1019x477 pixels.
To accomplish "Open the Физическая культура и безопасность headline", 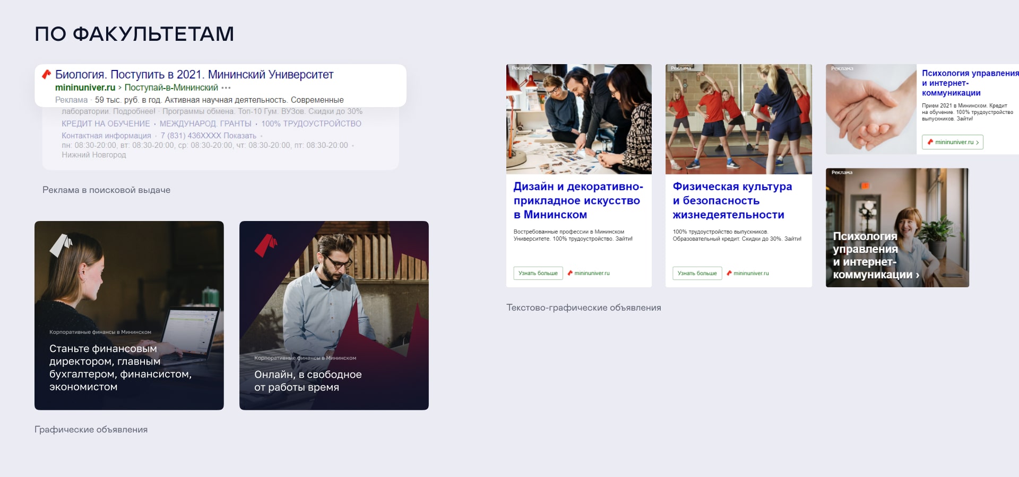I will pos(732,200).
